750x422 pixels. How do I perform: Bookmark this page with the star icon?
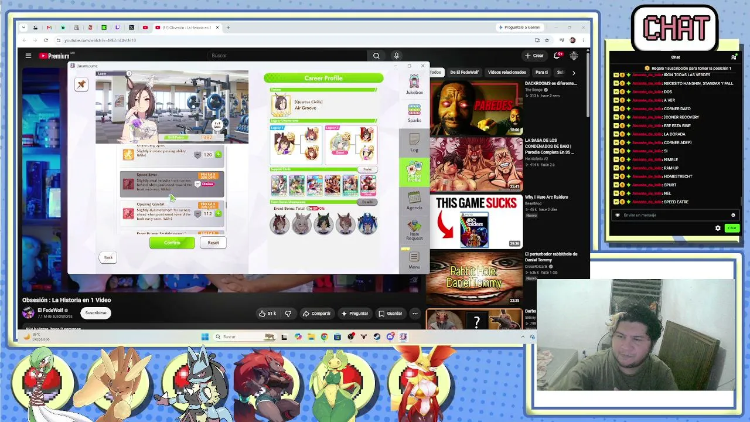[x=547, y=40]
